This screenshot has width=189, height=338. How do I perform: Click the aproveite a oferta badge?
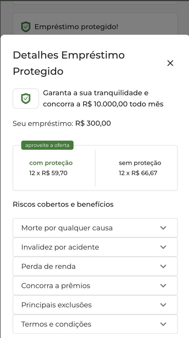coord(47,145)
